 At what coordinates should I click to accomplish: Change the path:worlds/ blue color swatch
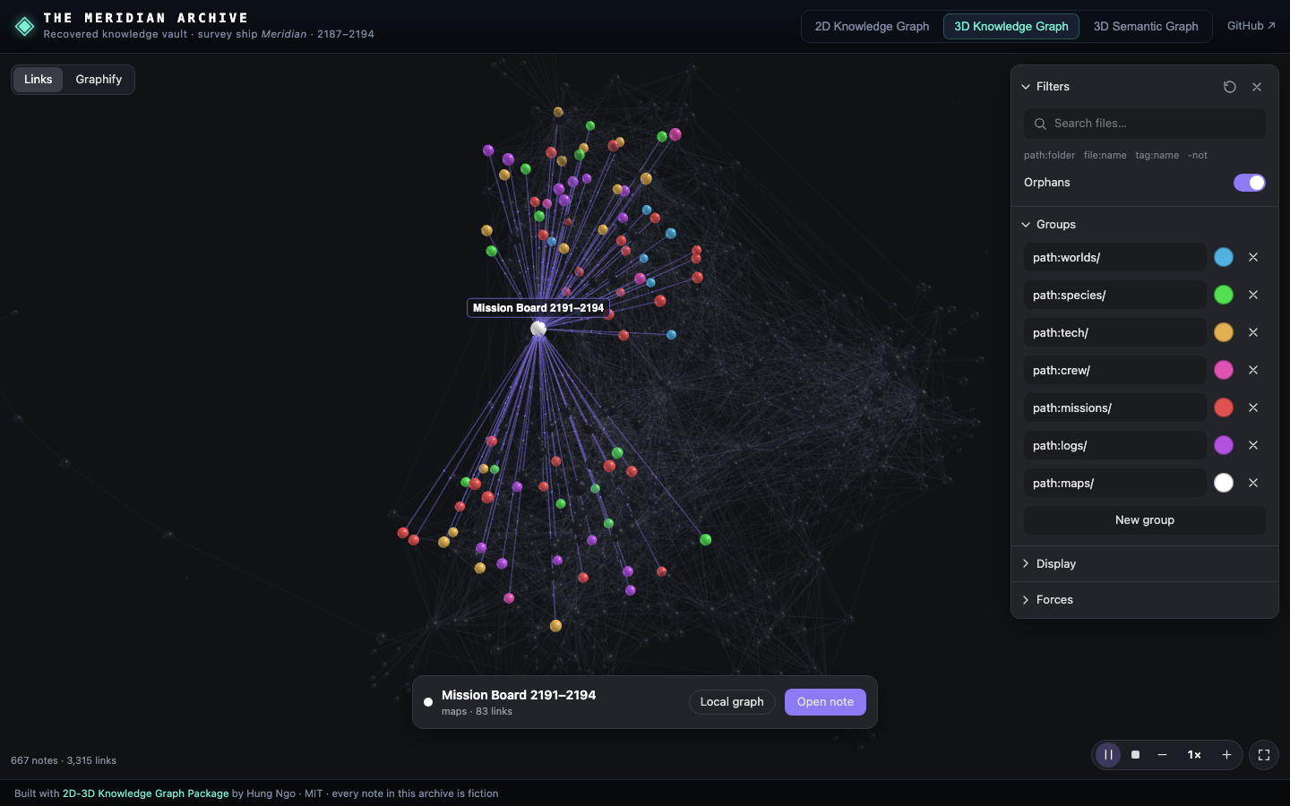pos(1224,257)
